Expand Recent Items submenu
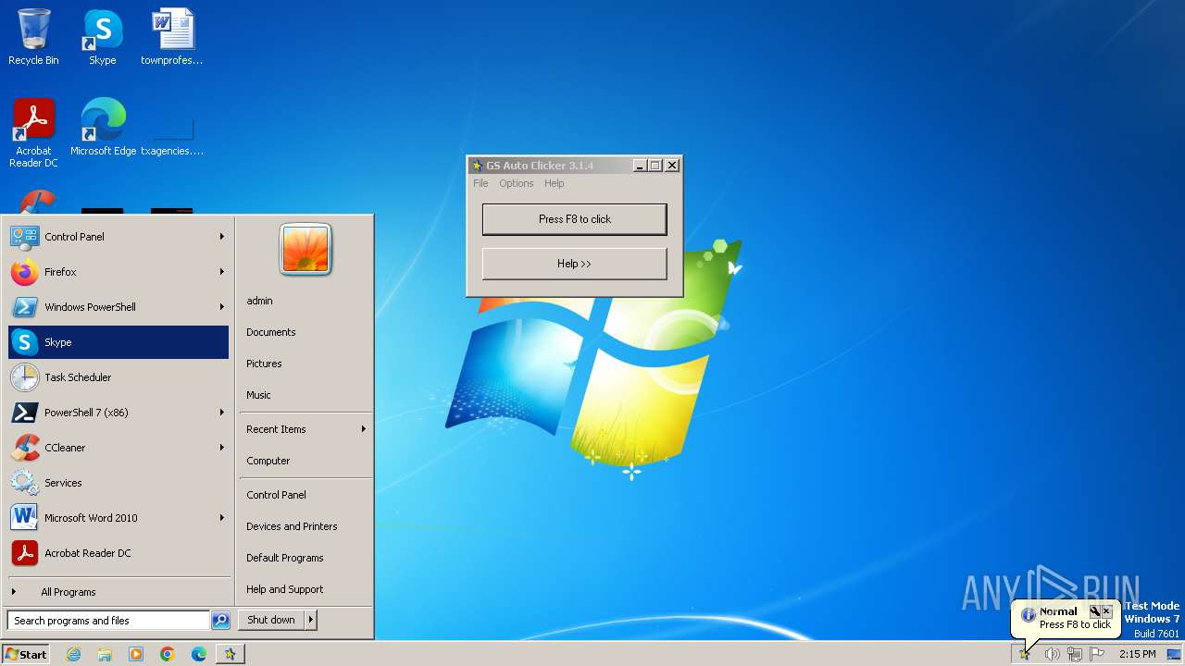This screenshot has width=1185, height=666. 306,429
